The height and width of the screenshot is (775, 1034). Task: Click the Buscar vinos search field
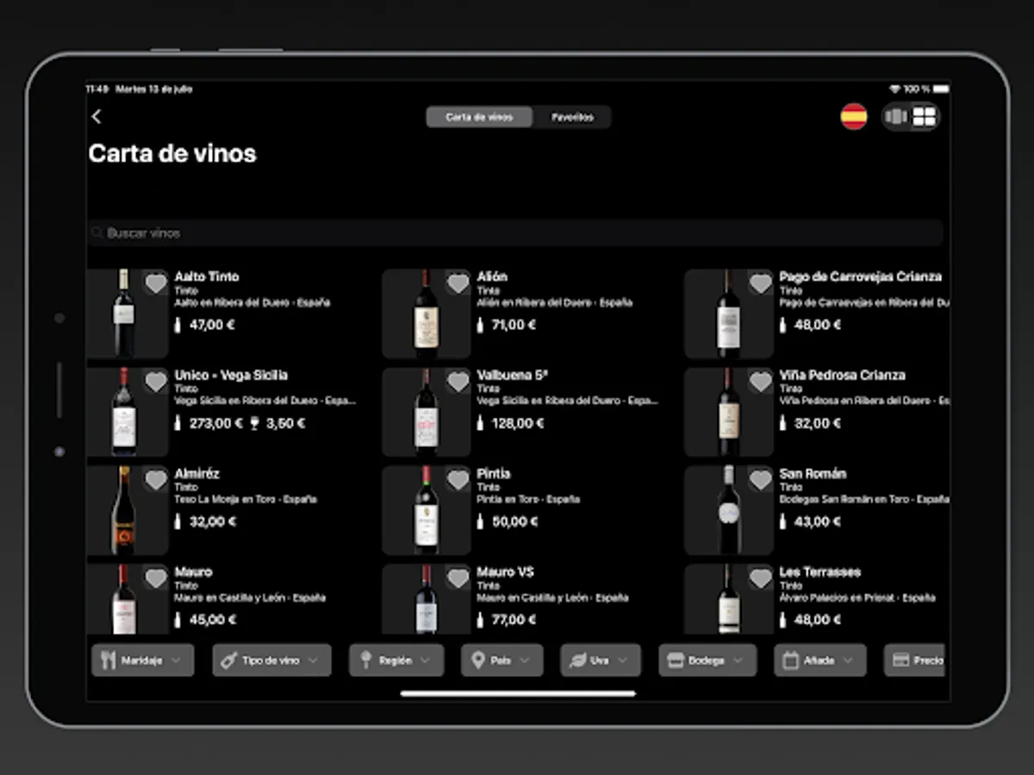(x=515, y=233)
